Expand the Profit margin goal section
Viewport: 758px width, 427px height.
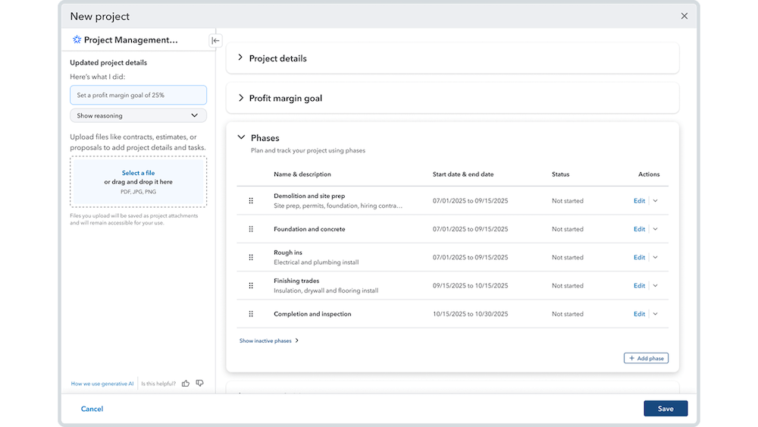pos(240,98)
